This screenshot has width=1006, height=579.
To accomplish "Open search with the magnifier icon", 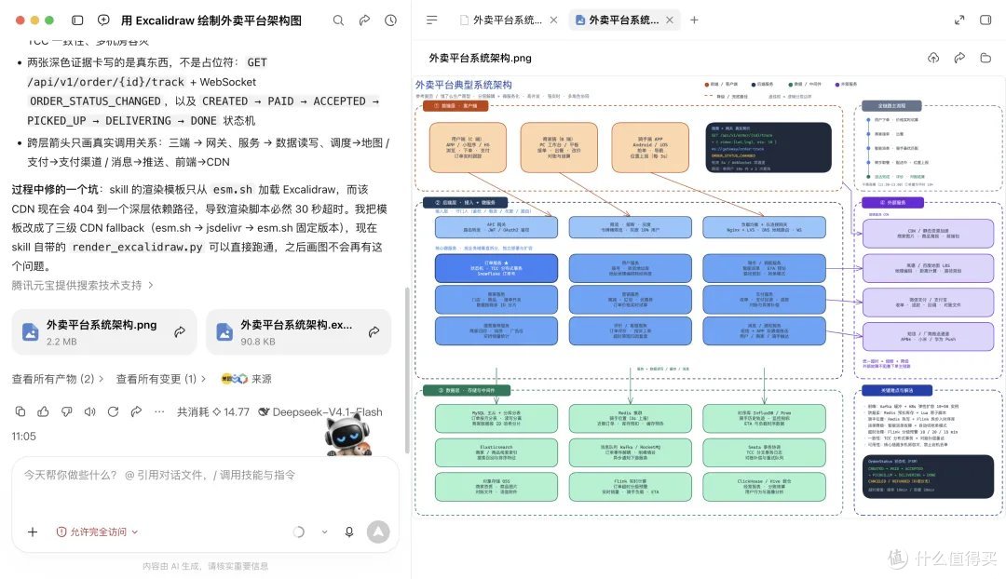I will pos(338,20).
